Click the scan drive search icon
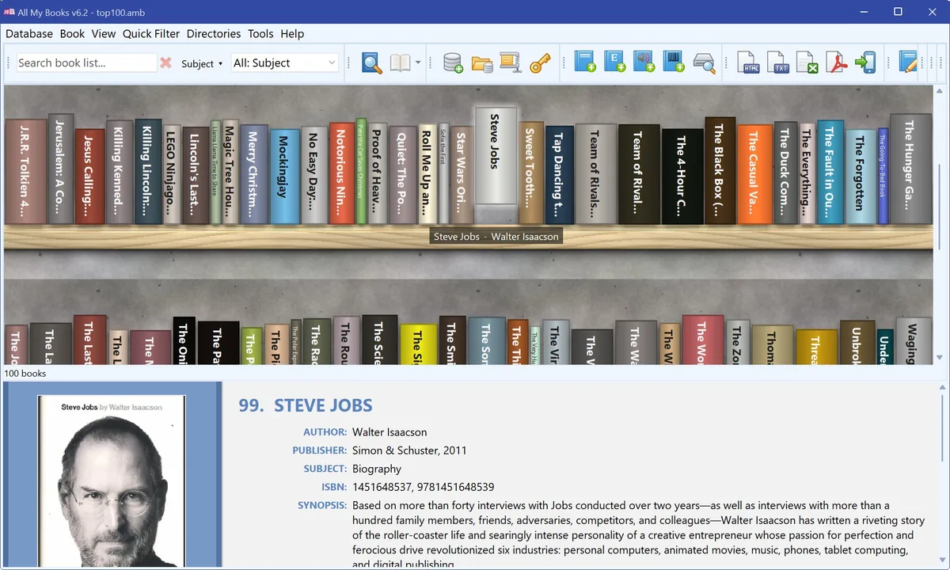The height and width of the screenshot is (570, 950). pos(704,63)
